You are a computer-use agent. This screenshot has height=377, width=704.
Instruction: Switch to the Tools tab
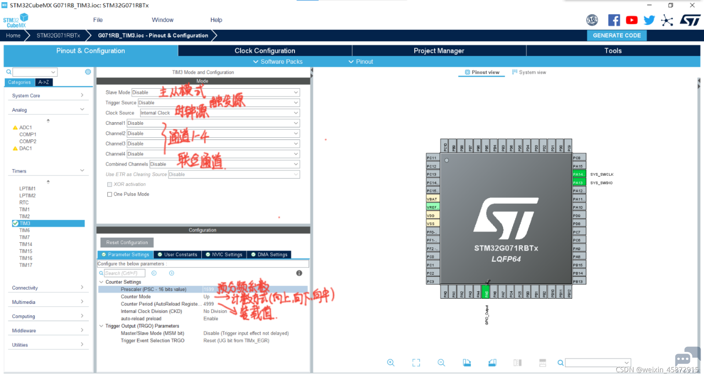click(613, 51)
